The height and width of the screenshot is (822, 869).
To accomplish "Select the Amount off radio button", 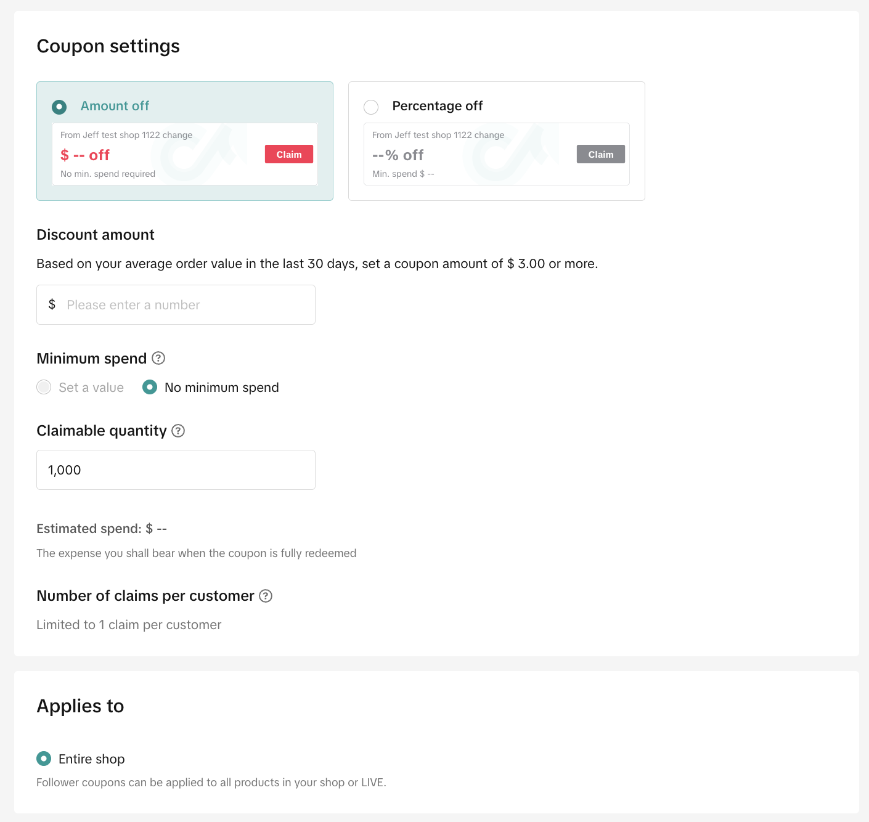I will (x=59, y=107).
